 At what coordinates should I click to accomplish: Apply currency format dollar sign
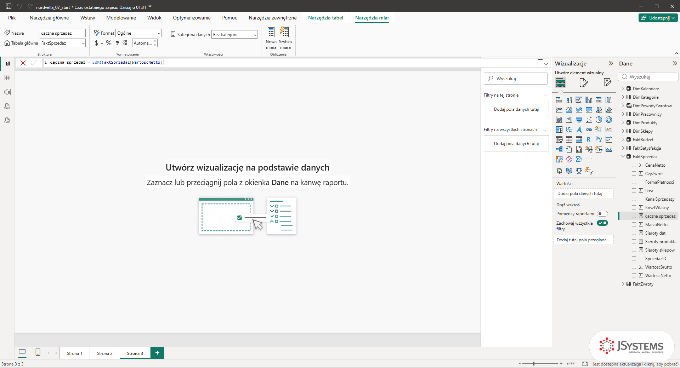(96, 43)
